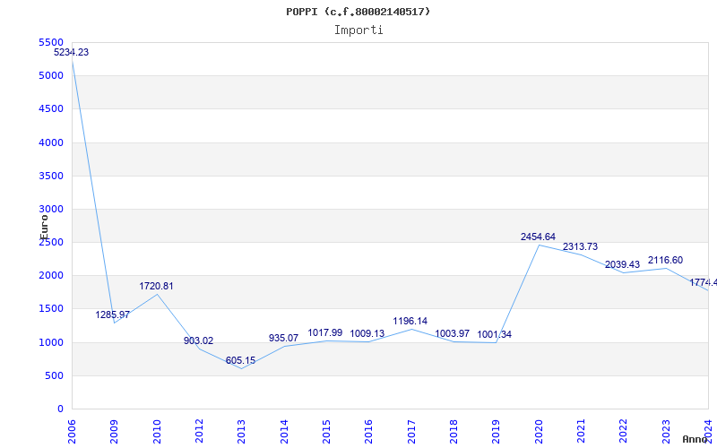Click the x-axis year 2020
This screenshot has height=448, width=717.
(539, 432)
